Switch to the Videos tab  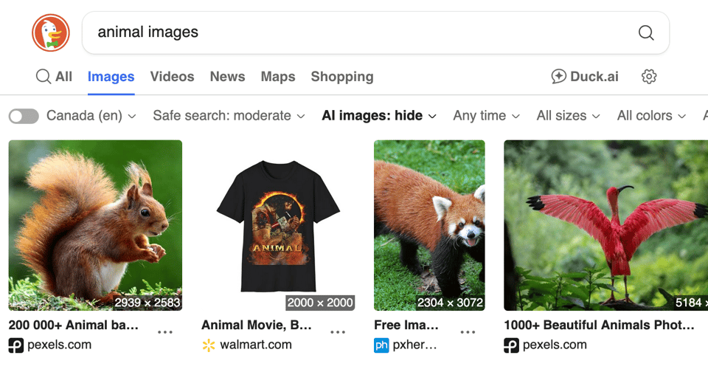click(x=172, y=77)
